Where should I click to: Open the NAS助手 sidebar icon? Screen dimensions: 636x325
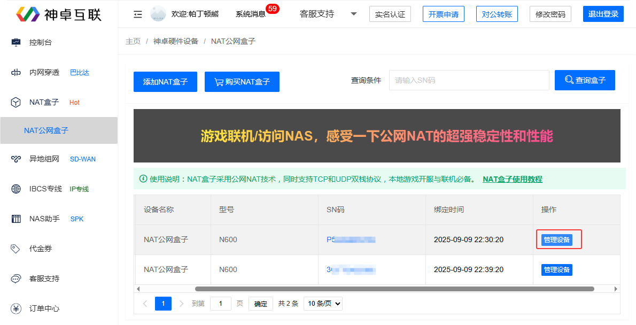click(x=16, y=219)
